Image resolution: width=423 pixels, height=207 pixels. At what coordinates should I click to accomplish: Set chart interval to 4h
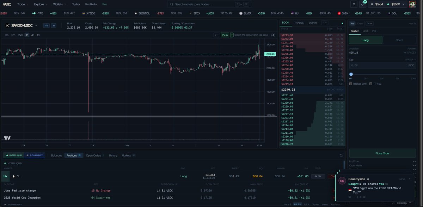click(x=32, y=35)
